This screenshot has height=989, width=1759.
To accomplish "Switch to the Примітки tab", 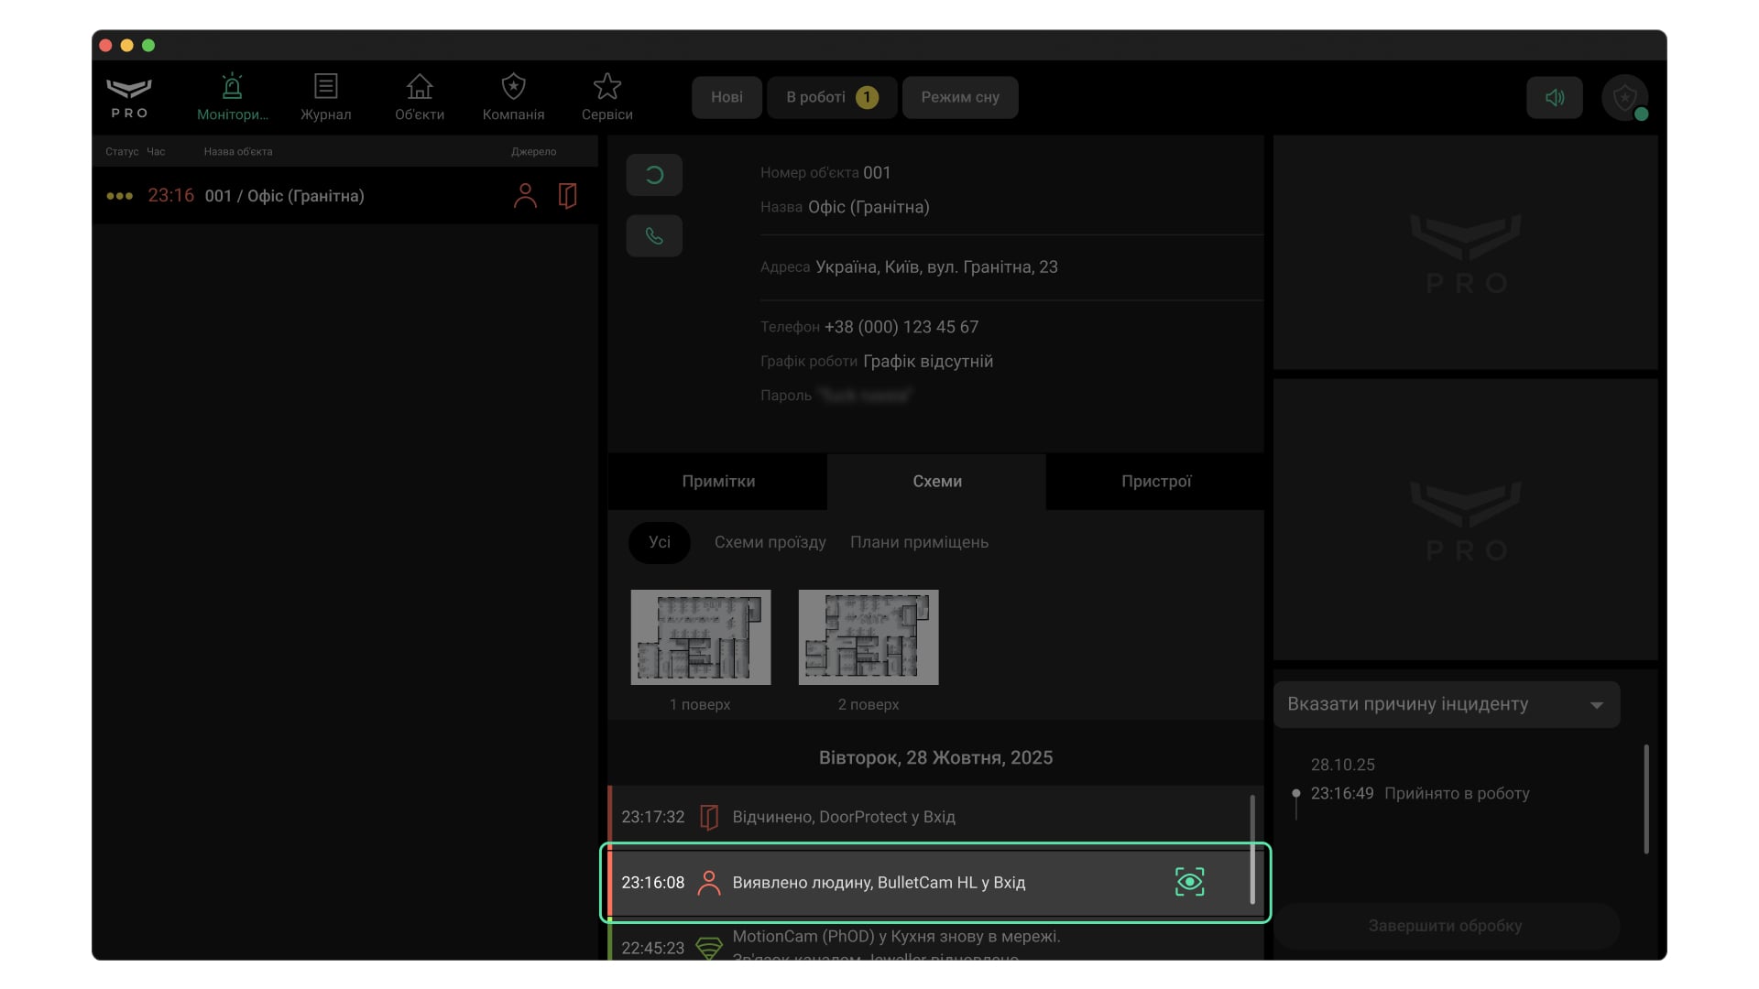I will 718,482.
